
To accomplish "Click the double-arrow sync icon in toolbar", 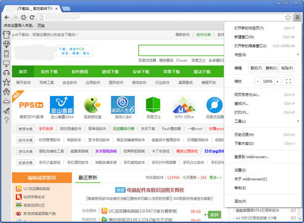I will [x=23, y=17].
